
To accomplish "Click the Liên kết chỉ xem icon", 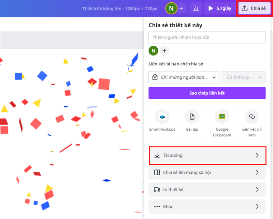I will (x=252, y=117).
